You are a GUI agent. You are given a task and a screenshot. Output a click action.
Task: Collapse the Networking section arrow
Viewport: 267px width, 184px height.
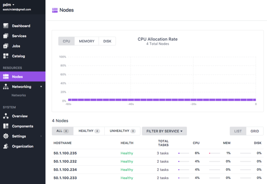pos(41,87)
